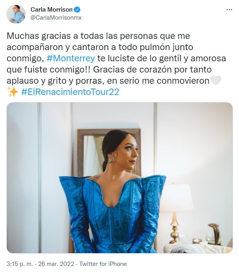Open the #ElRenacimientoTour22 hashtag

[x=70, y=92]
